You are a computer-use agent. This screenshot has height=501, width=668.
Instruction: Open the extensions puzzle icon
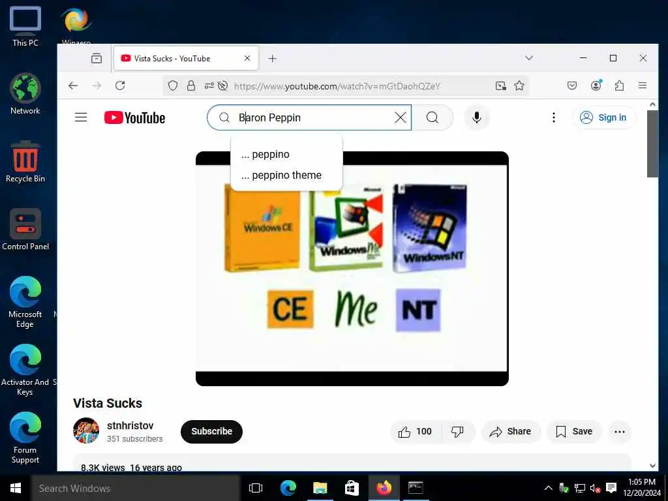pos(619,85)
